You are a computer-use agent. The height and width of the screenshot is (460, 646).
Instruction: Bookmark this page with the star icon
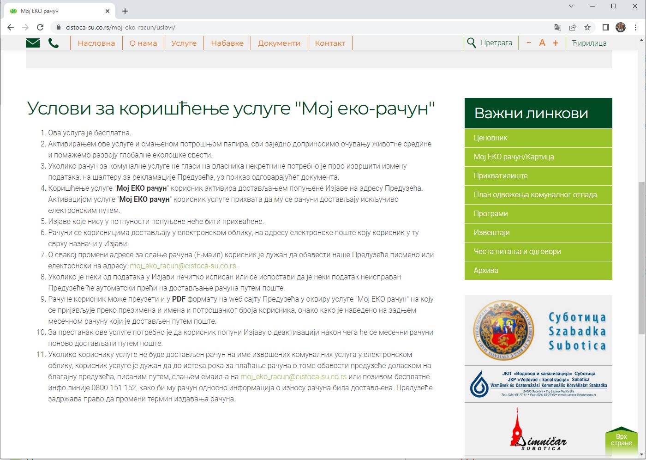tap(587, 27)
